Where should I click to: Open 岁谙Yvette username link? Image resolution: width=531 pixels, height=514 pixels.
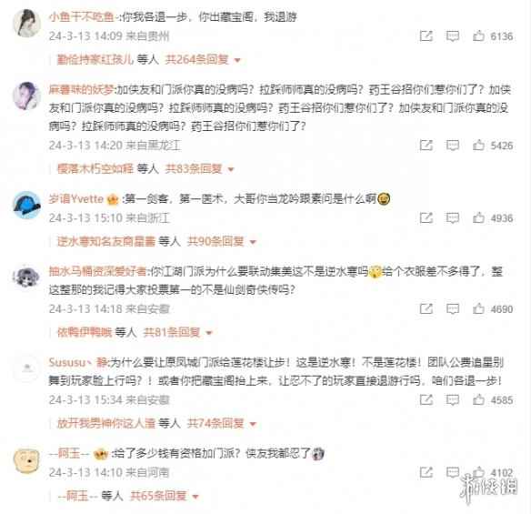pyautogui.click(x=76, y=198)
